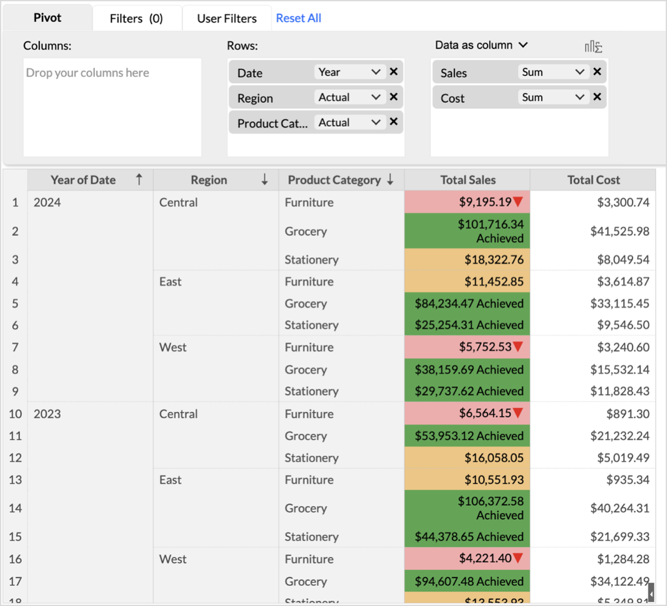Click Region column sort arrow
The image size is (667, 606).
point(264,179)
